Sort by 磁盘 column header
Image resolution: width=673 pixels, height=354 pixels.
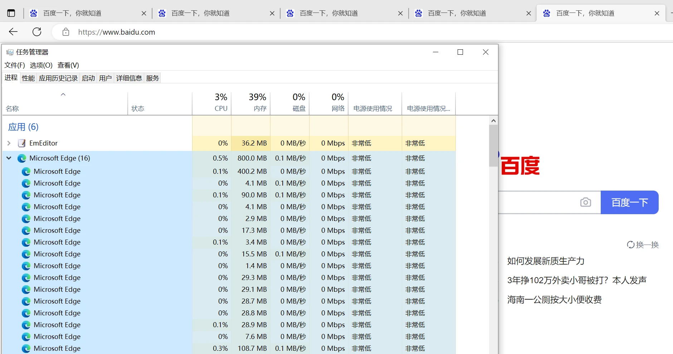tap(290, 104)
